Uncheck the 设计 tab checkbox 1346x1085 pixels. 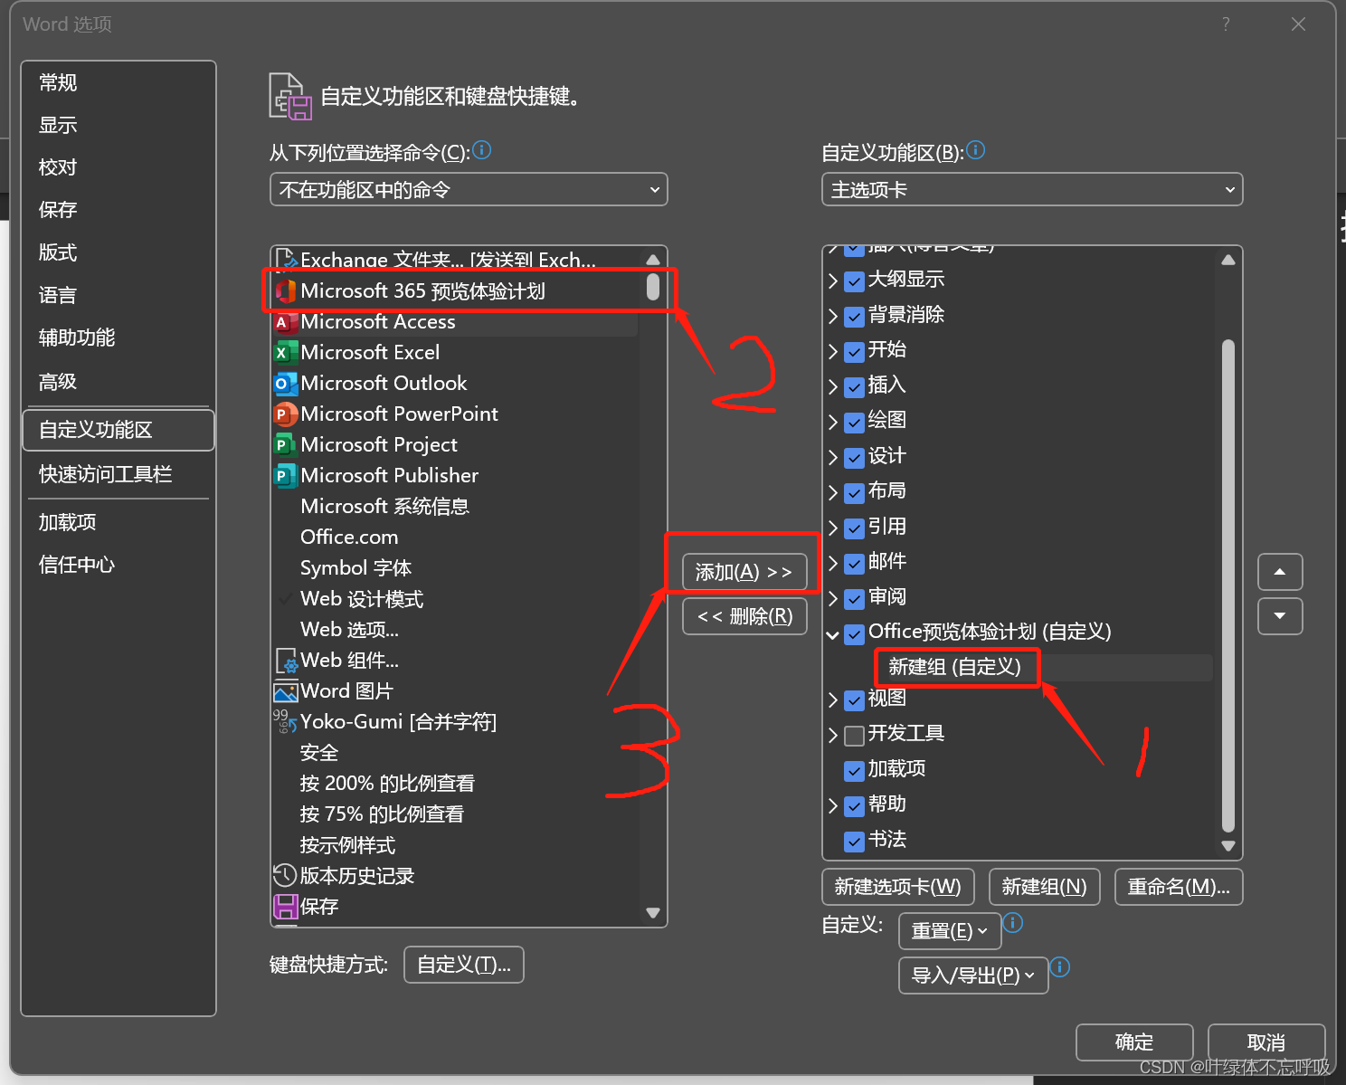tap(854, 458)
